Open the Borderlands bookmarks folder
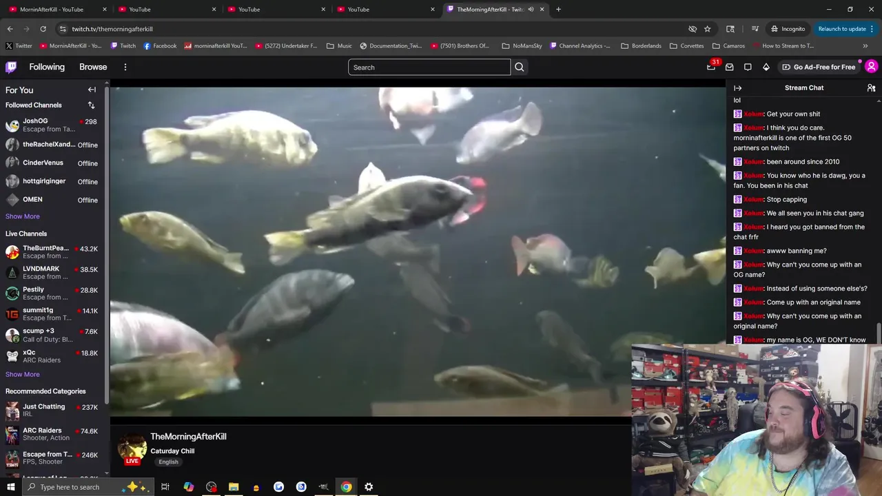This screenshot has height=496, width=882. pos(641,45)
